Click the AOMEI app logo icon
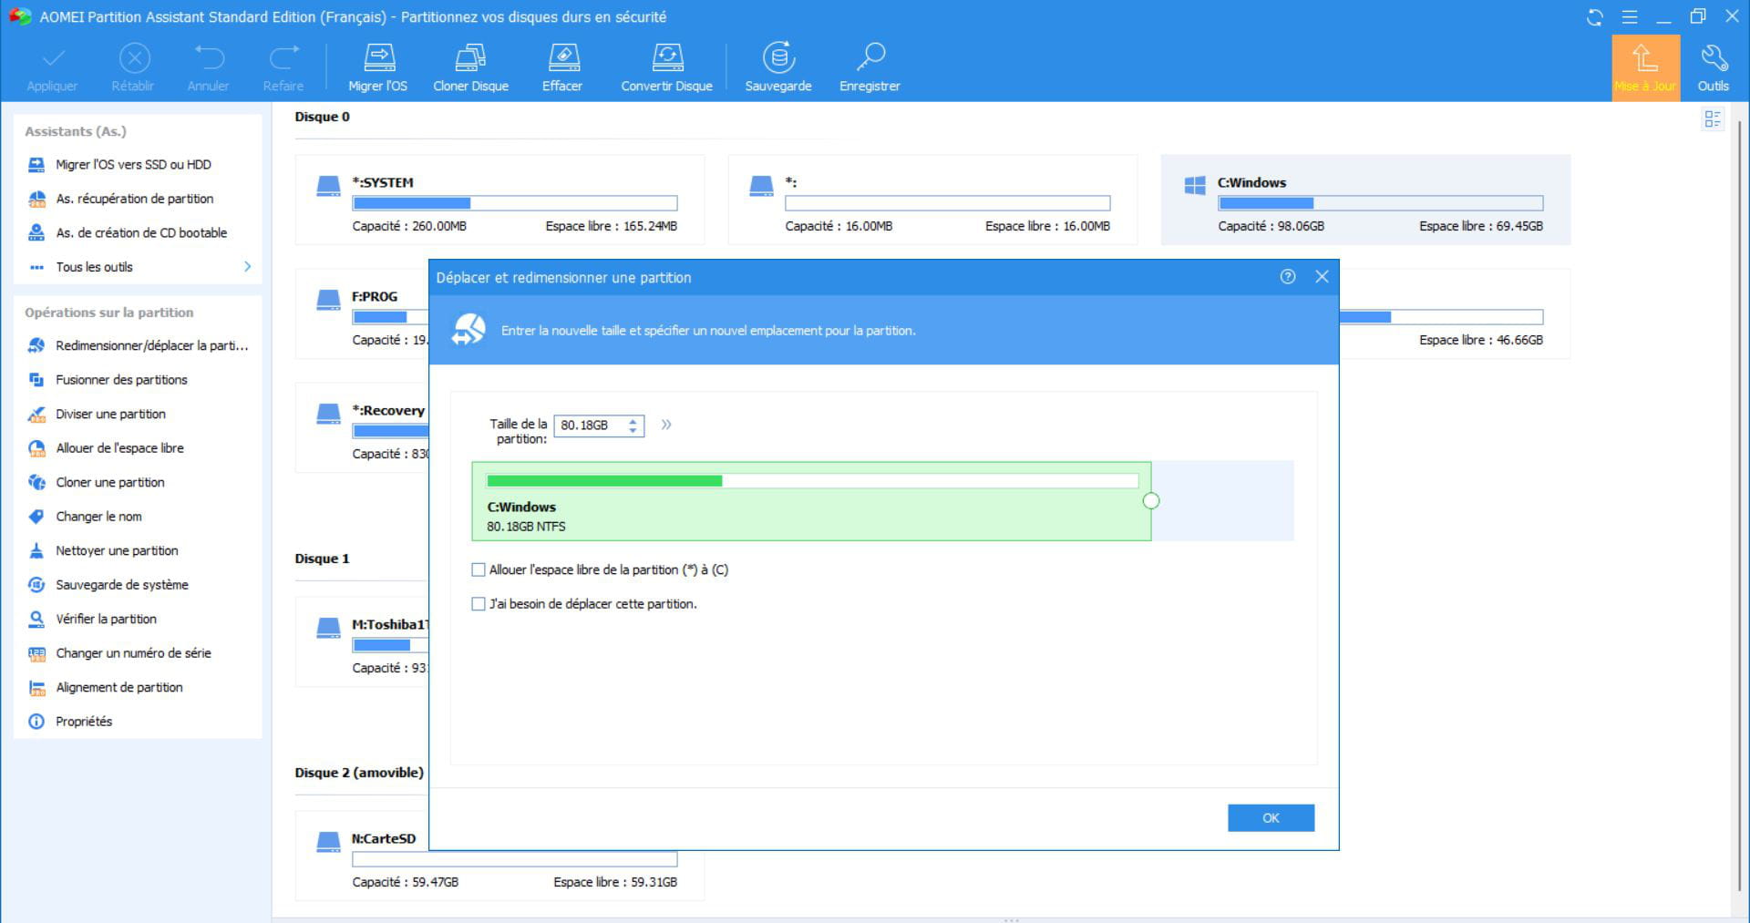 (19, 16)
